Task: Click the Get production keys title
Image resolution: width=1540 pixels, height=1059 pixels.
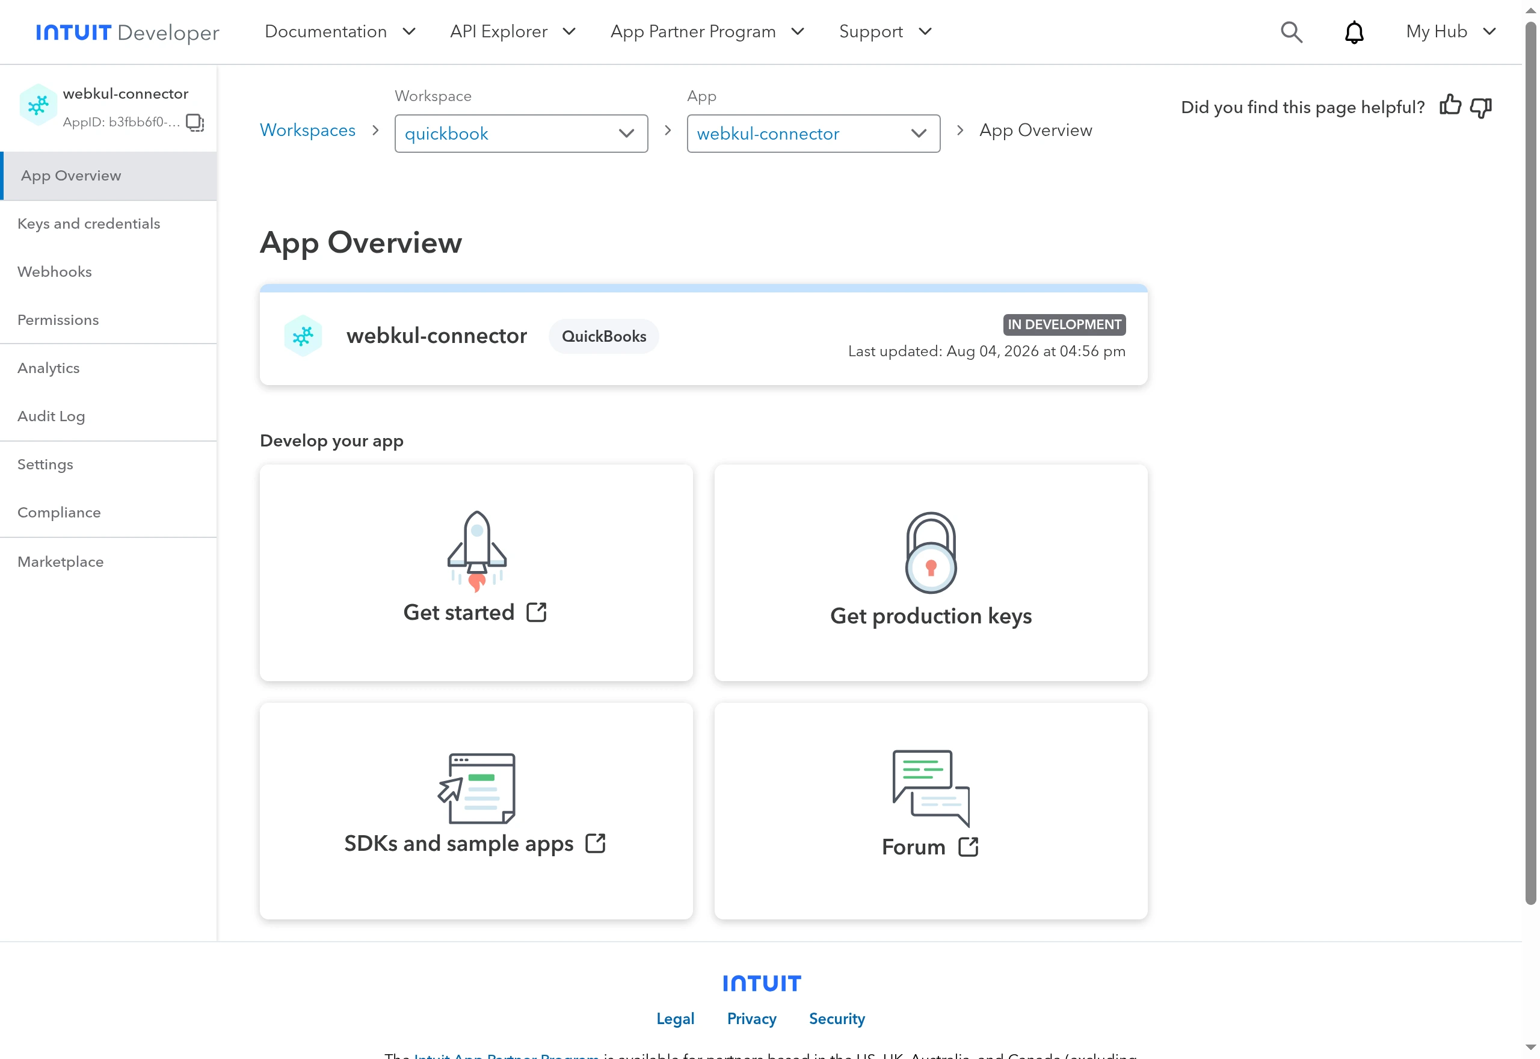Action: (931, 616)
